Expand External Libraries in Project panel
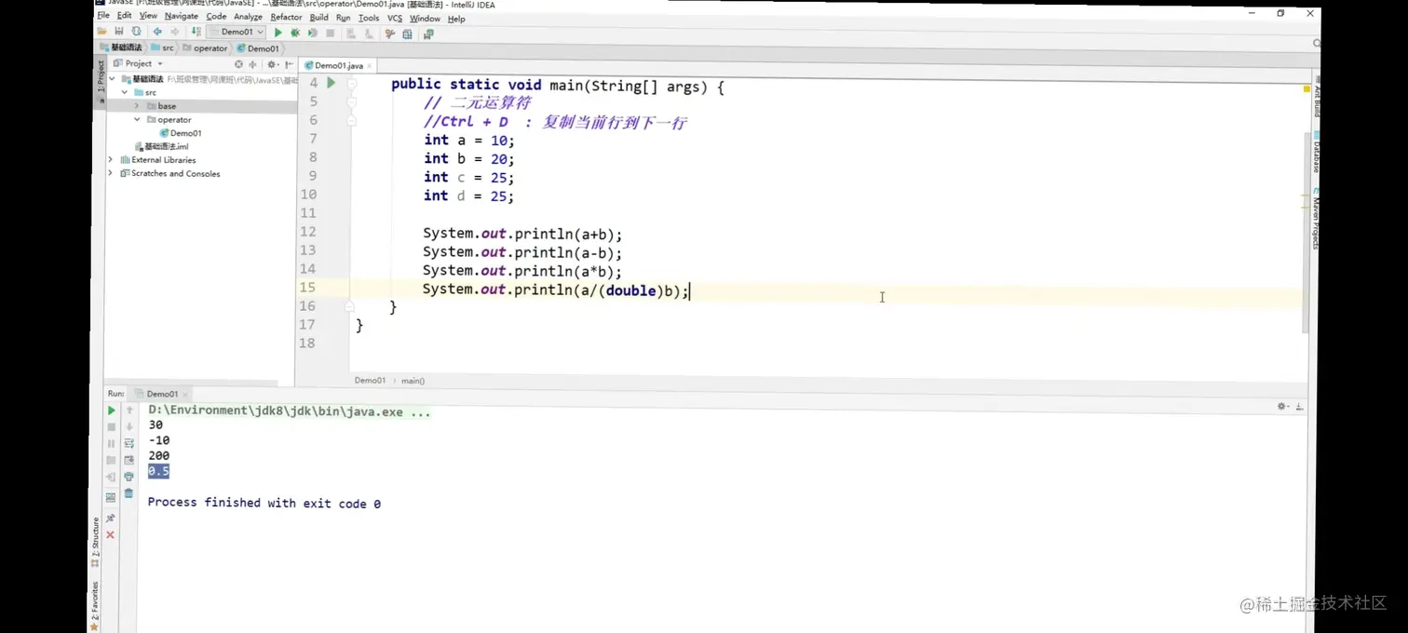This screenshot has height=633, width=1408. click(x=111, y=159)
